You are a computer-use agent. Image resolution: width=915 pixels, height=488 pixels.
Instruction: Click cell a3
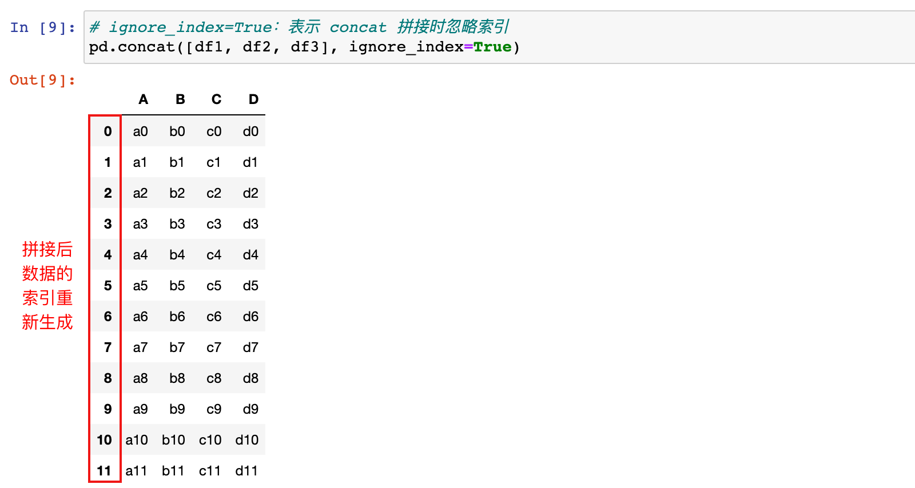click(140, 224)
